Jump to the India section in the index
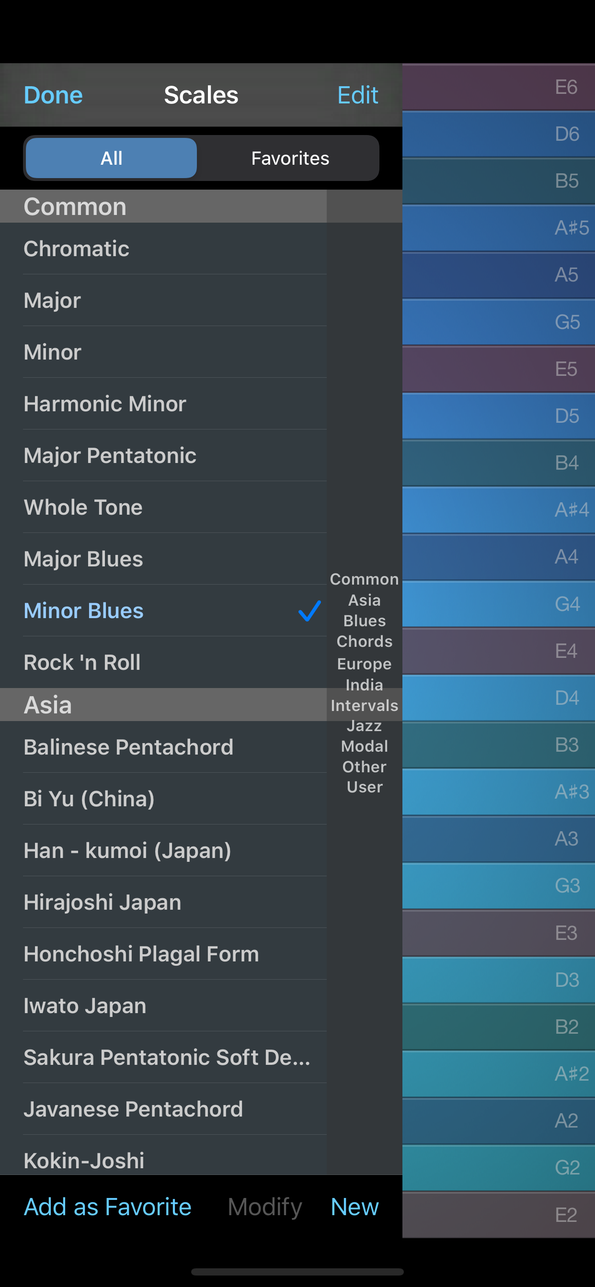 (364, 685)
